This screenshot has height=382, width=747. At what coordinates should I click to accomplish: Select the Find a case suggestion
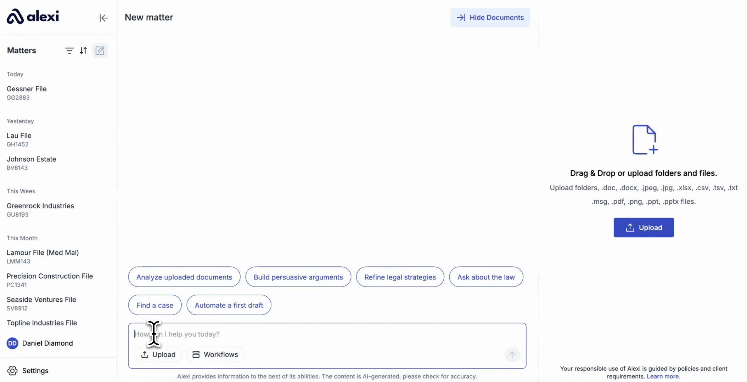[155, 305]
